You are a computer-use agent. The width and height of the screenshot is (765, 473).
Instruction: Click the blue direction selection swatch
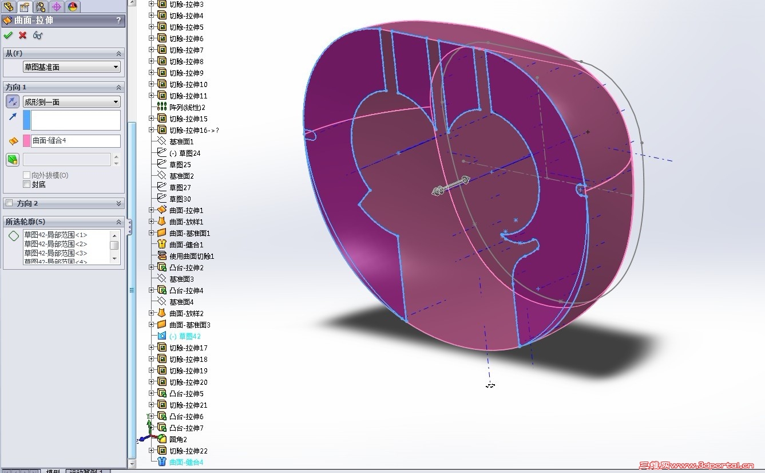coord(26,120)
